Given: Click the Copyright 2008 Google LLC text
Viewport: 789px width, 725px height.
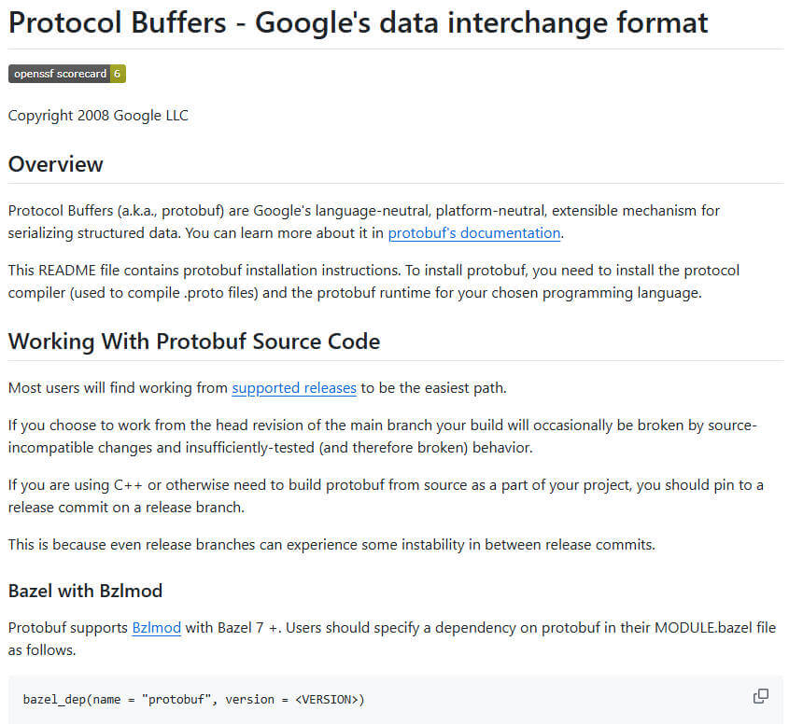Looking at the screenshot, I should pos(98,116).
